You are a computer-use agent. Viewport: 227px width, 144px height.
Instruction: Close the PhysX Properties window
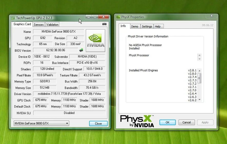coord(212,16)
